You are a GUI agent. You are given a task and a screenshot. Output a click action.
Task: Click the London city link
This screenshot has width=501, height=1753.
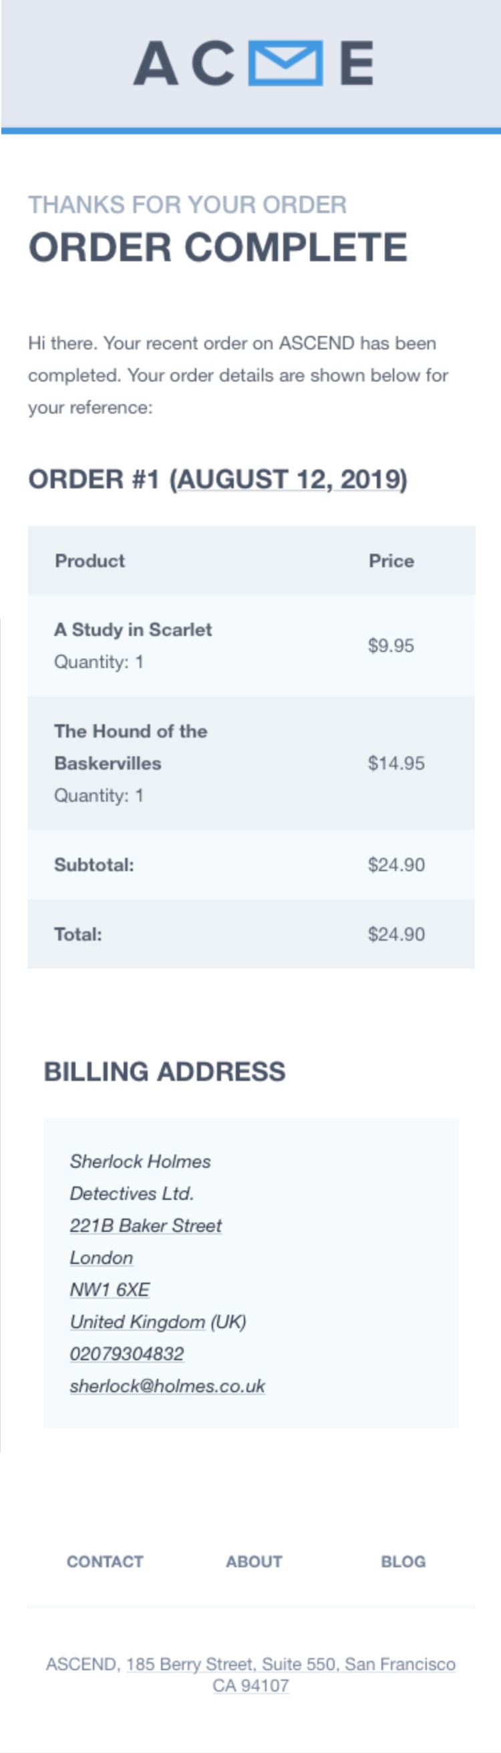point(102,1257)
